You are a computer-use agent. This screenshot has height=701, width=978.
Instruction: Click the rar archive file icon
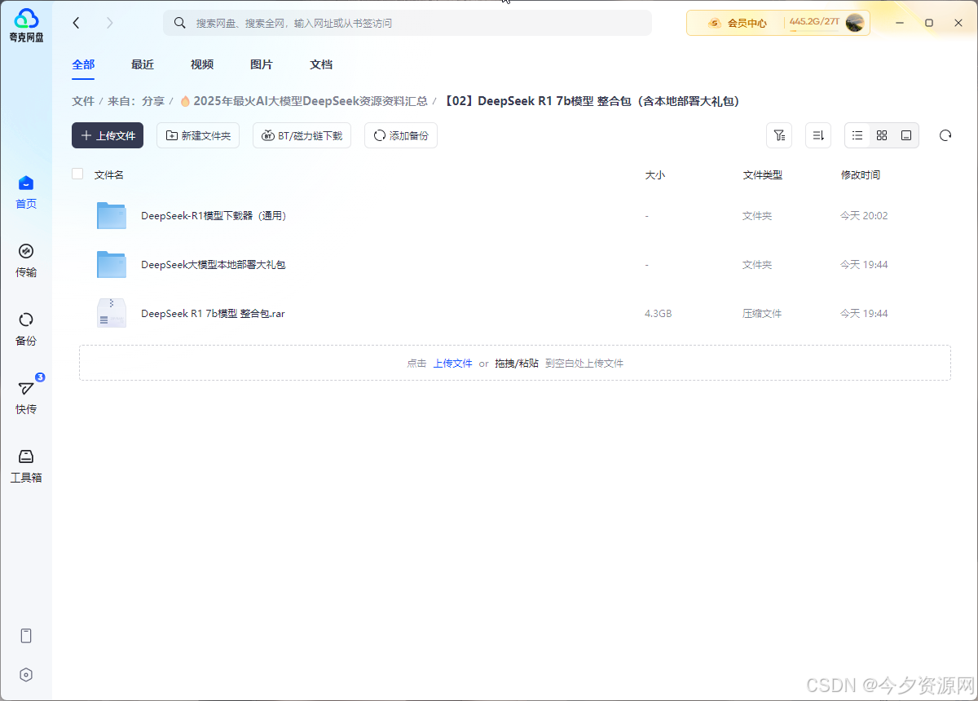click(112, 313)
